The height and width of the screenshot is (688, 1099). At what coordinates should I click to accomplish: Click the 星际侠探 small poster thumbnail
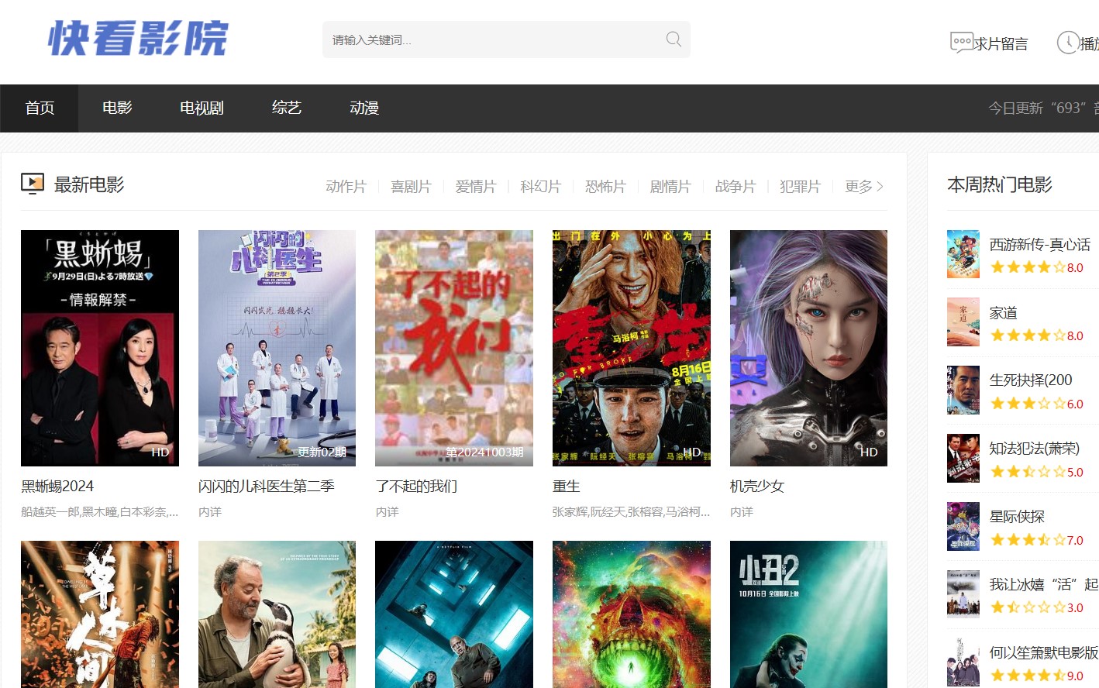click(x=963, y=527)
